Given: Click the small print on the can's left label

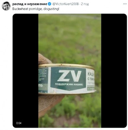Looking at the screenshot, I should point(43,75).
